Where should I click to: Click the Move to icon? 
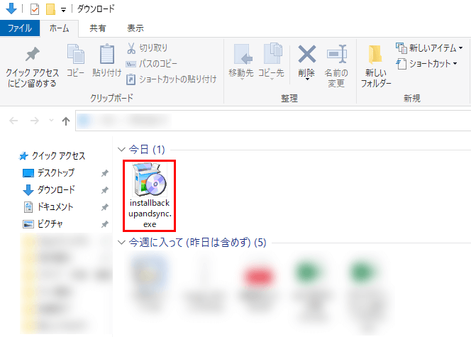pyautogui.click(x=243, y=56)
